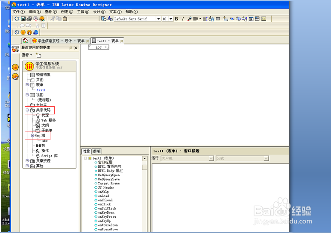Click the 学生信息系统 database header
The width and height of the screenshot is (331, 233).
point(50,66)
